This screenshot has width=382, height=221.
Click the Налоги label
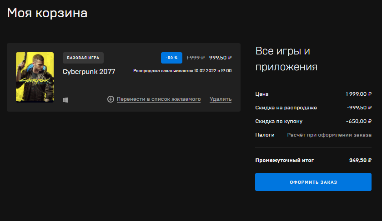pyautogui.click(x=265, y=135)
